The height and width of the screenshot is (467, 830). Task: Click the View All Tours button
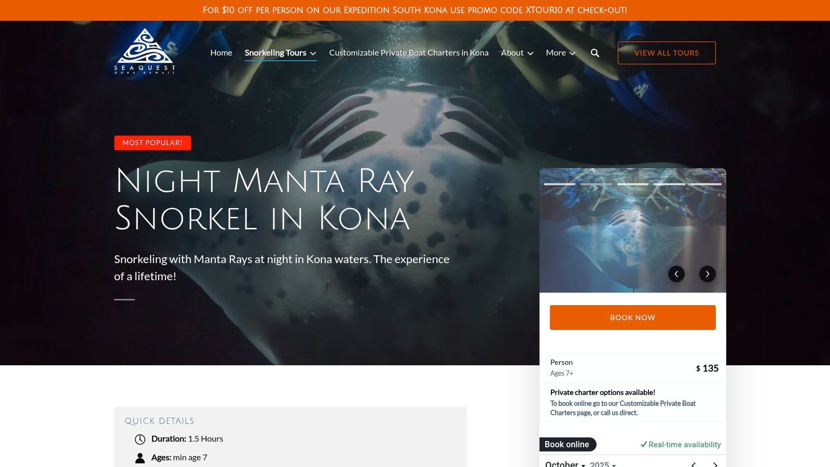tap(667, 53)
